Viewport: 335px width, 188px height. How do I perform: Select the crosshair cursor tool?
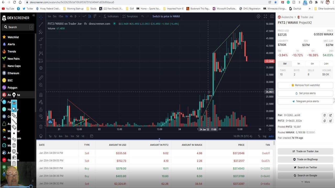pyautogui.click(x=41, y=17)
